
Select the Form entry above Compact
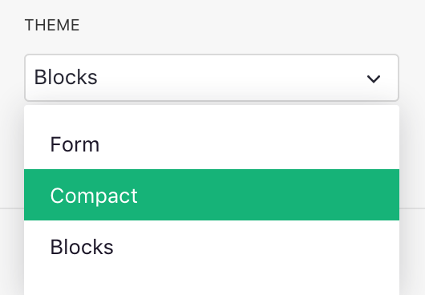point(212,143)
